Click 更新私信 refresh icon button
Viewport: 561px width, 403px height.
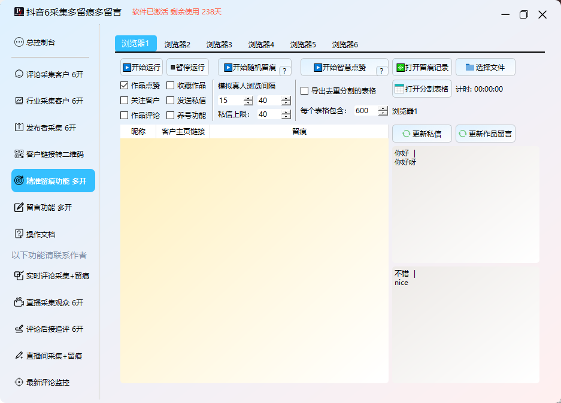[x=406, y=134]
